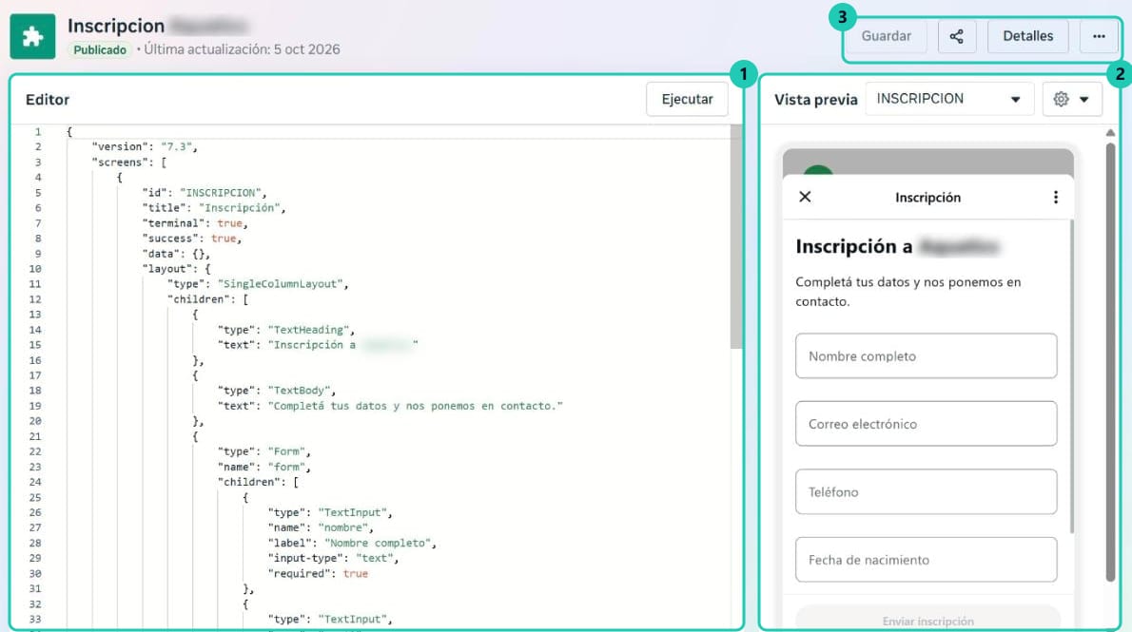The width and height of the screenshot is (1132, 632).
Task: Click the share icon button
Action: coord(957,36)
